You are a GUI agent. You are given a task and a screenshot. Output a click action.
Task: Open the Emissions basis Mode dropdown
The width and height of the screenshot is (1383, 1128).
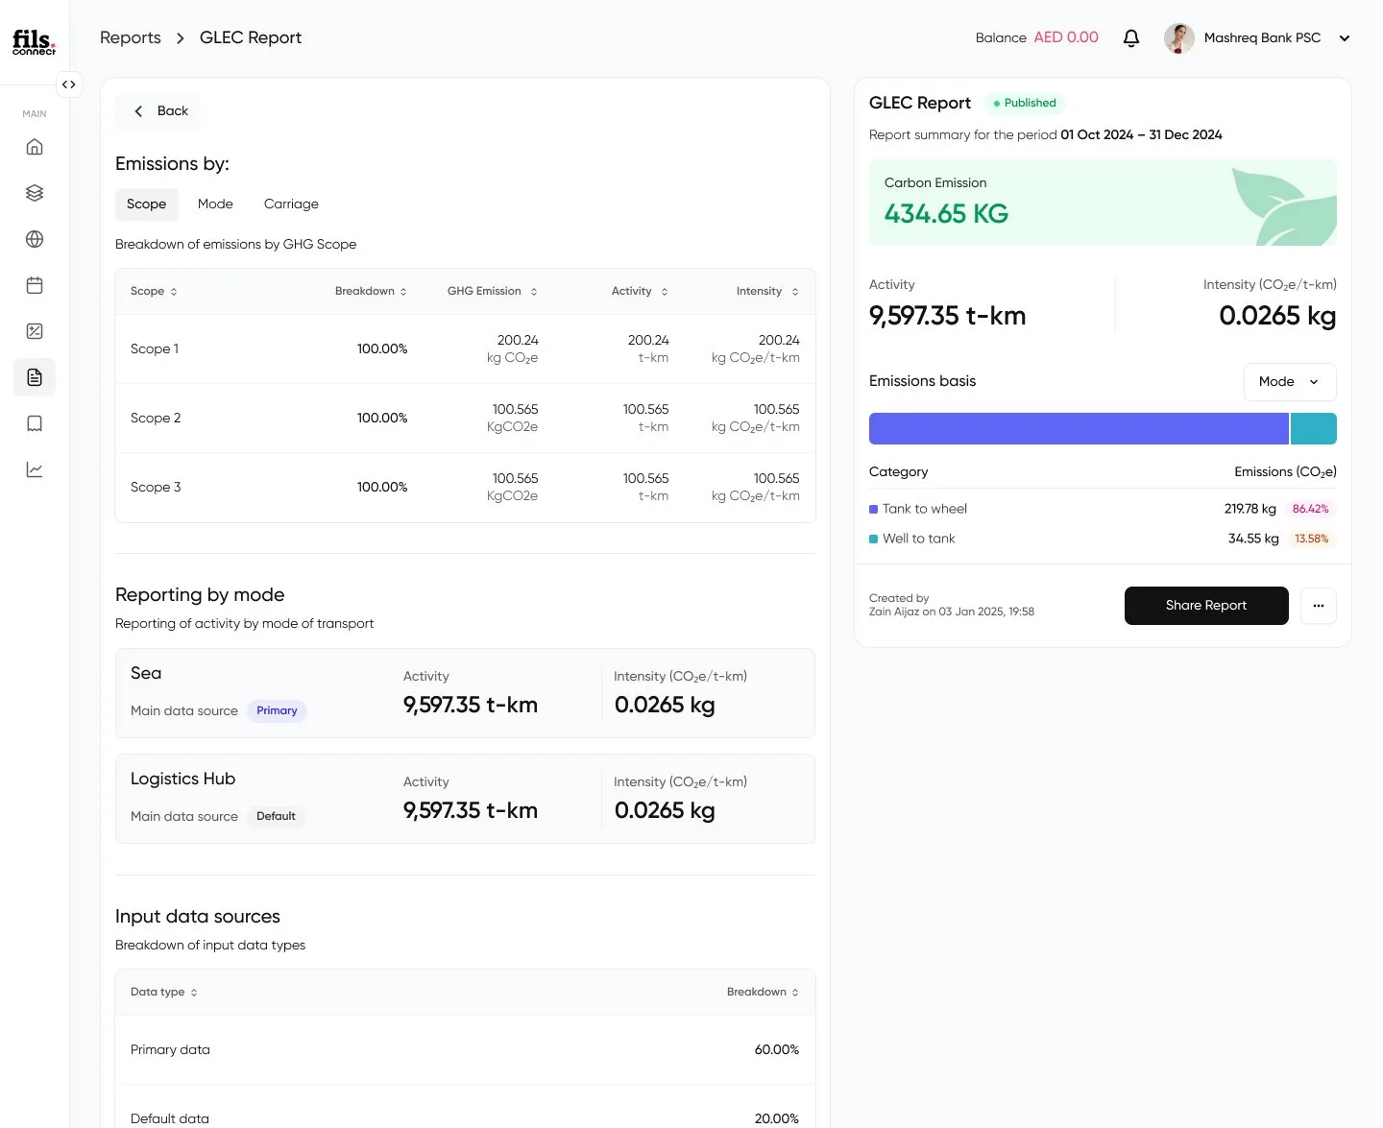[x=1290, y=381]
